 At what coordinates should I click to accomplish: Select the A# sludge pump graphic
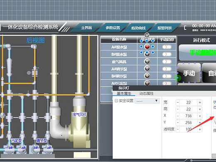pos(22,150)
